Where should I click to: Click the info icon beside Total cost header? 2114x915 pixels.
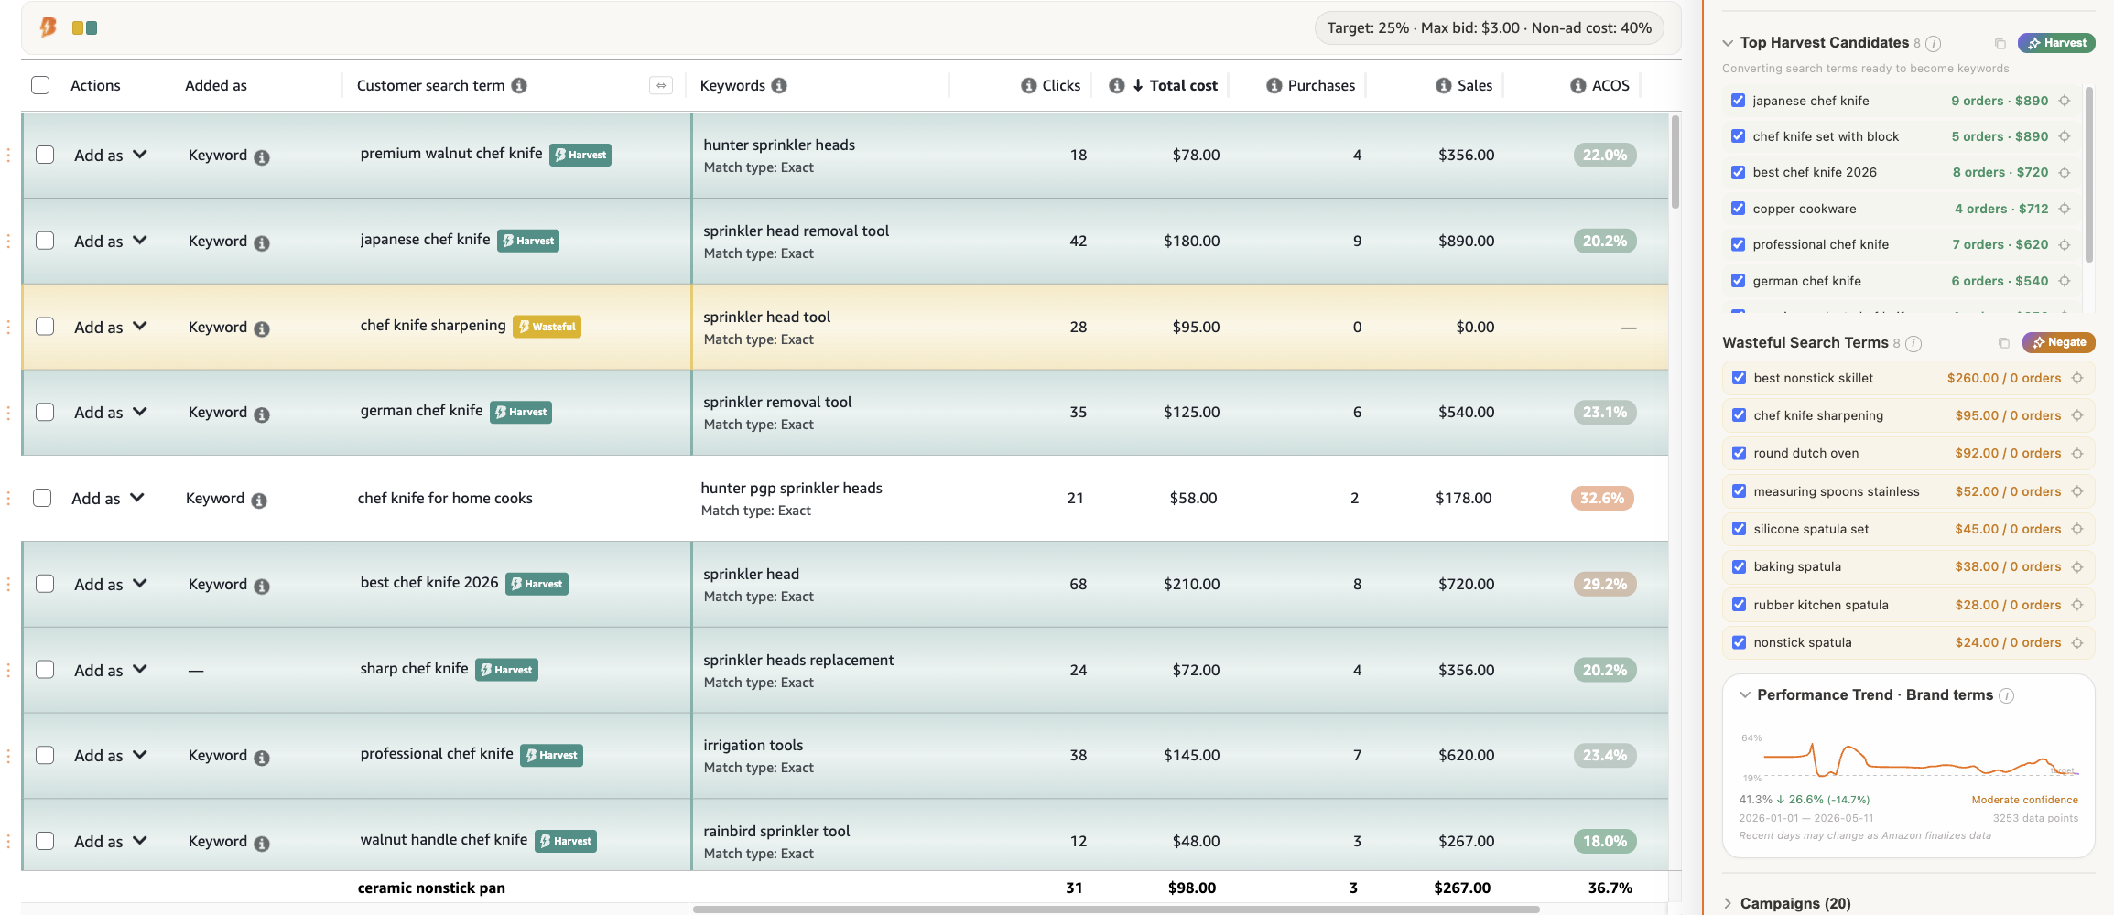(1117, 85)
